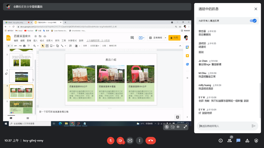
Task: Click the 背景 background button
Action: point(85,46)
